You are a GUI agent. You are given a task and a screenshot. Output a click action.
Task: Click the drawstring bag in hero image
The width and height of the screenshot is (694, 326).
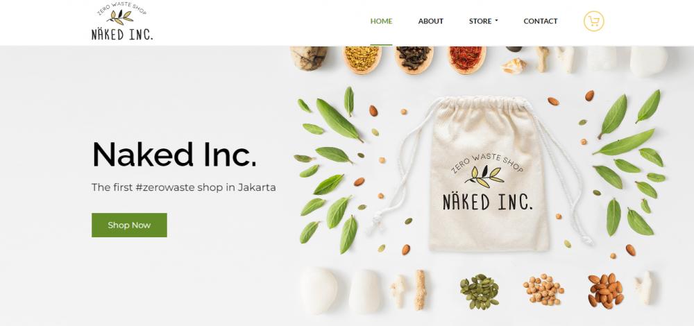pyautogui.click(x=488, y=174)
